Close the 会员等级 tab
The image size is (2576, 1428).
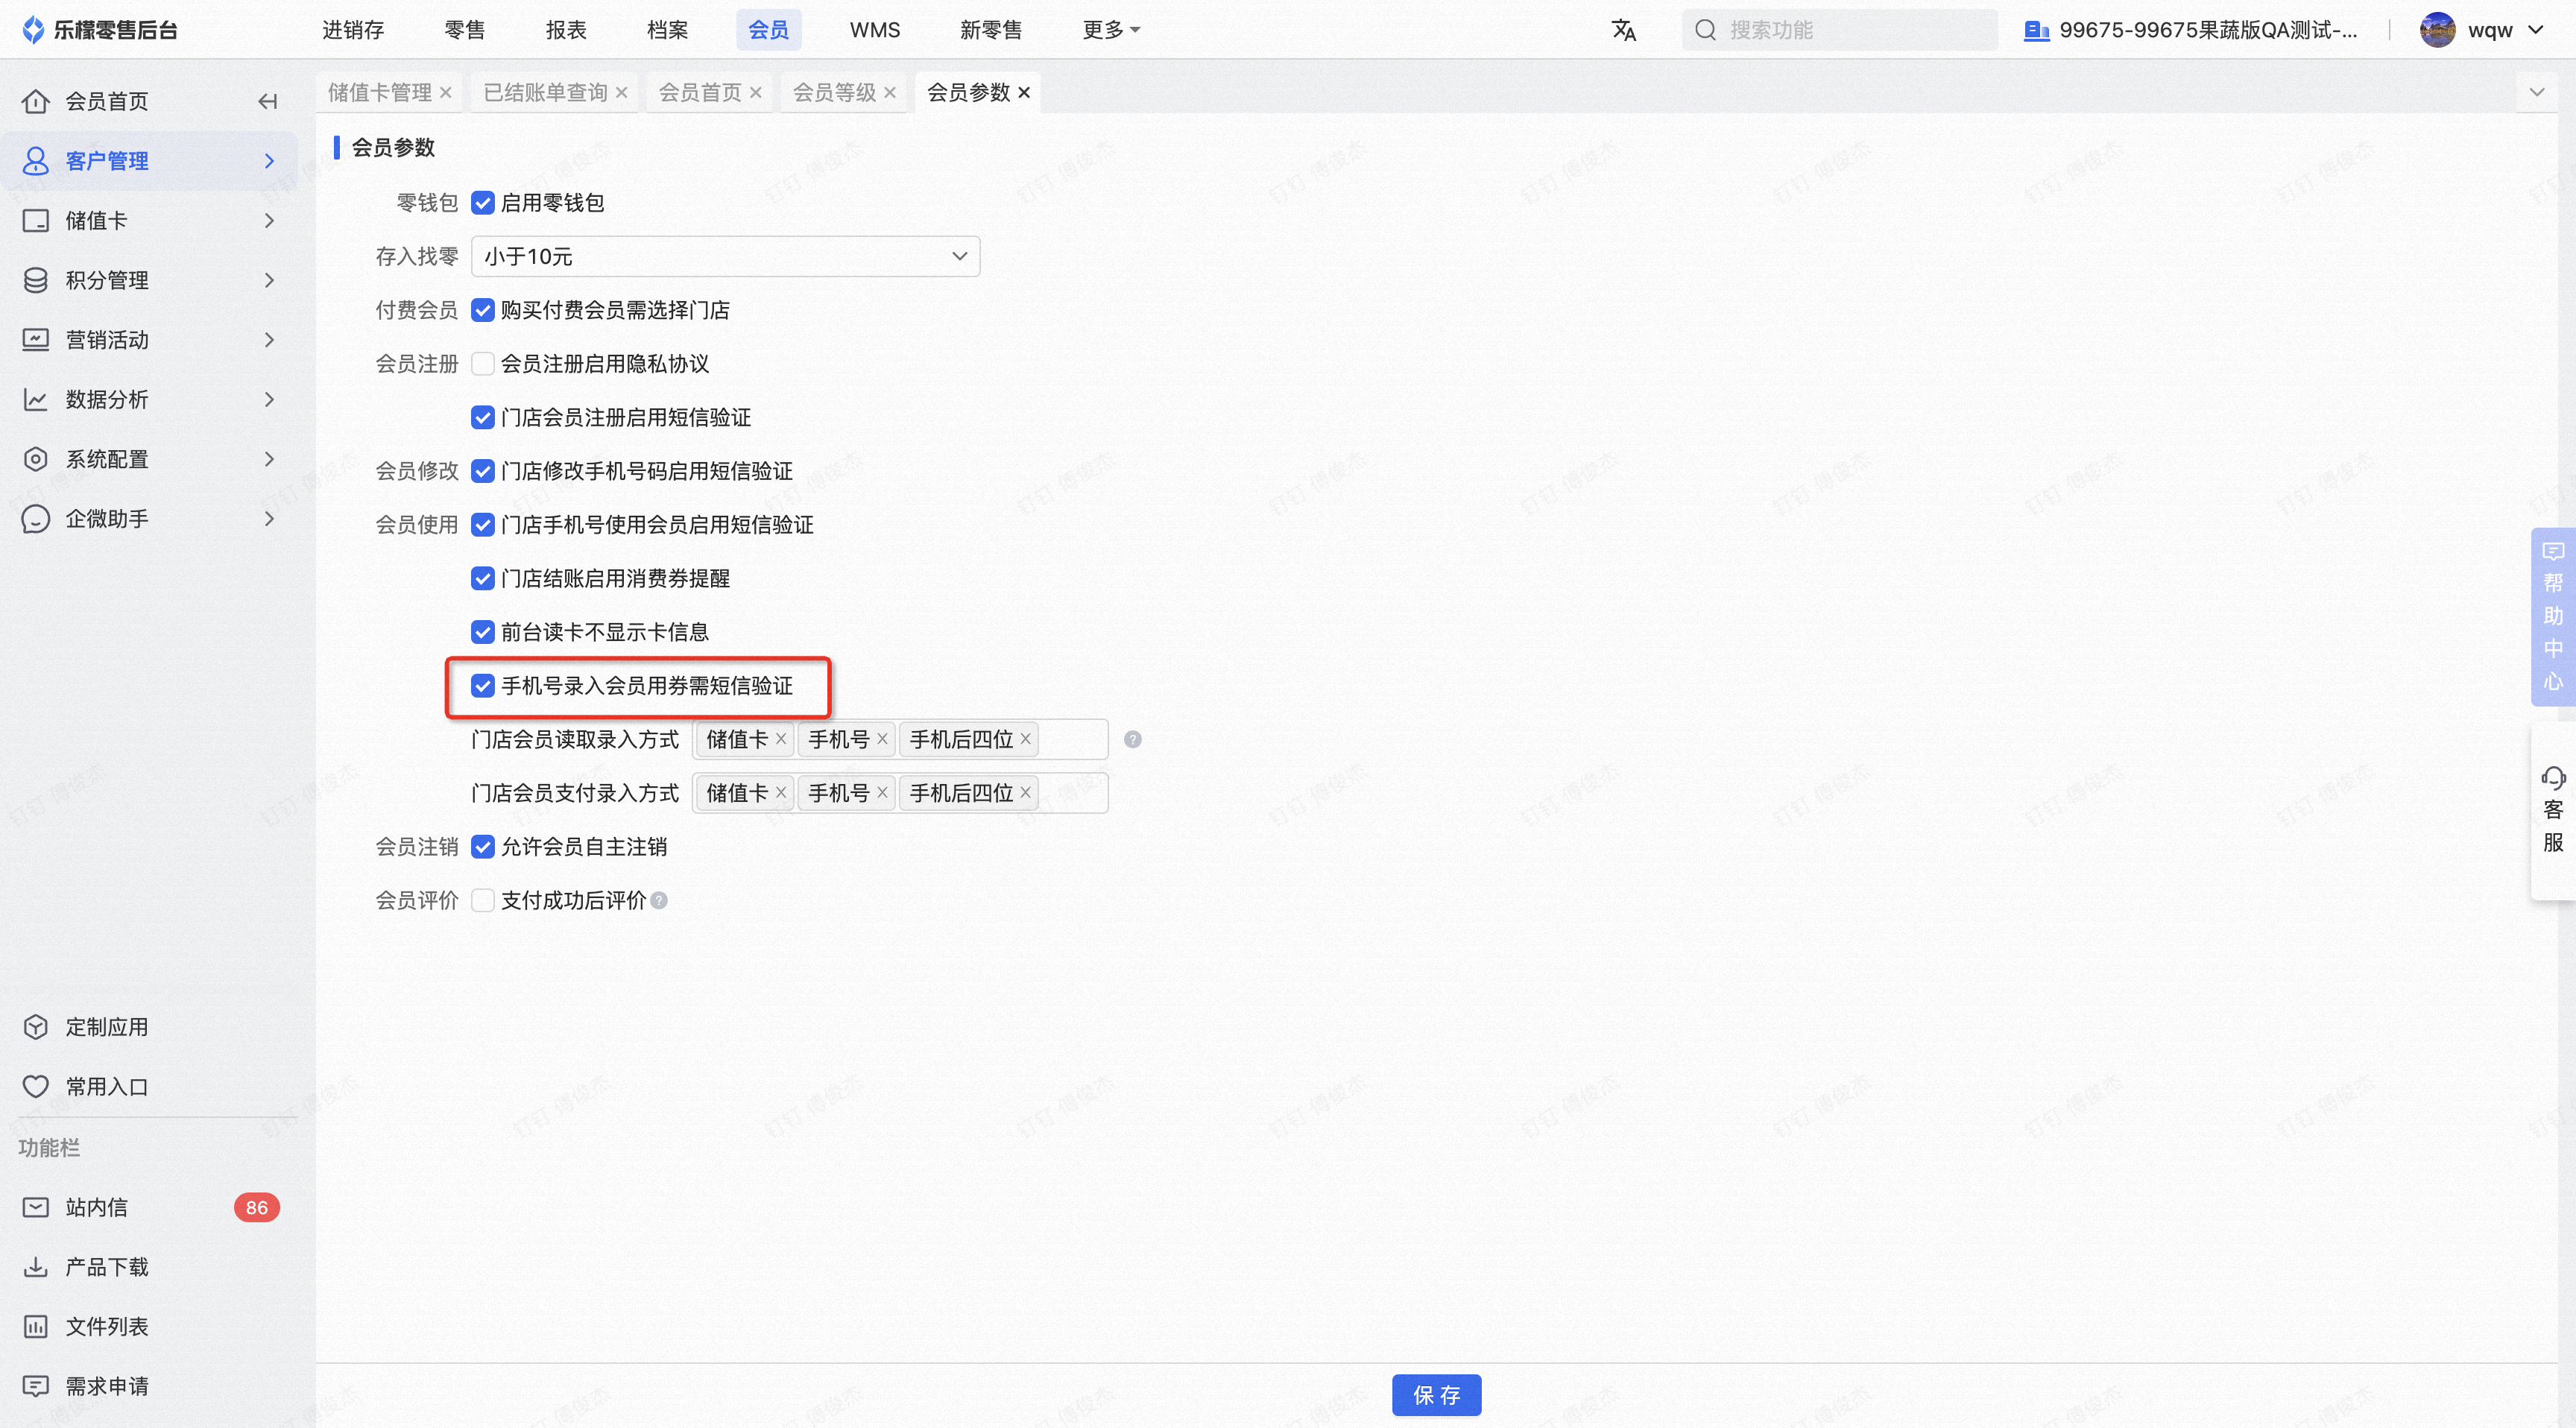point(890,93)
